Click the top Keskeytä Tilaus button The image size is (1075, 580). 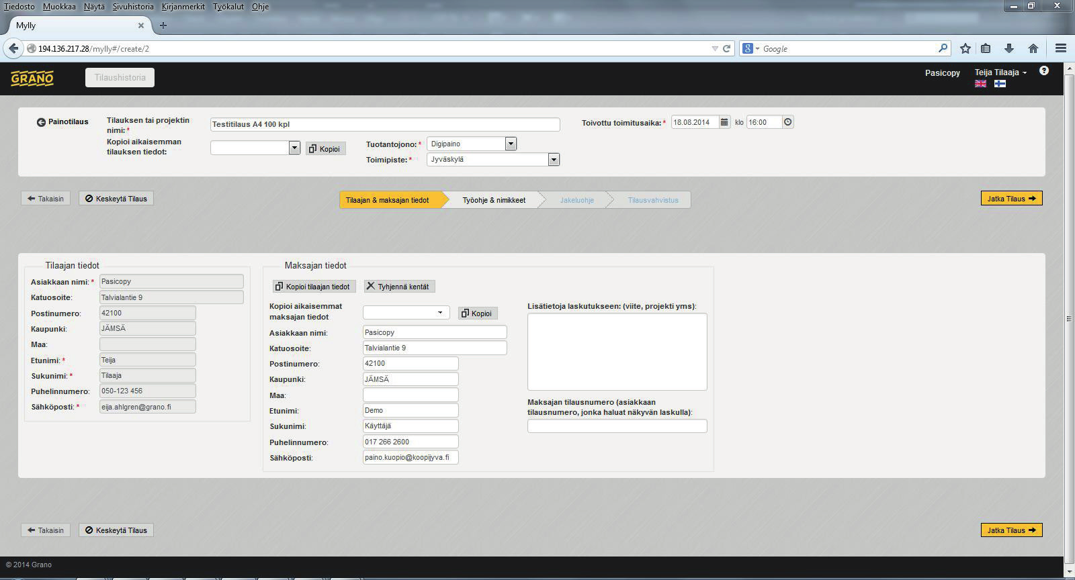[116, 199]
